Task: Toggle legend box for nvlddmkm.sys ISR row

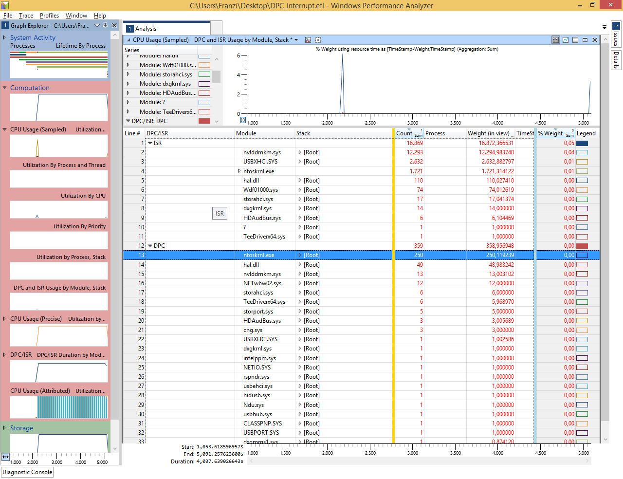Action: [582, 152]
